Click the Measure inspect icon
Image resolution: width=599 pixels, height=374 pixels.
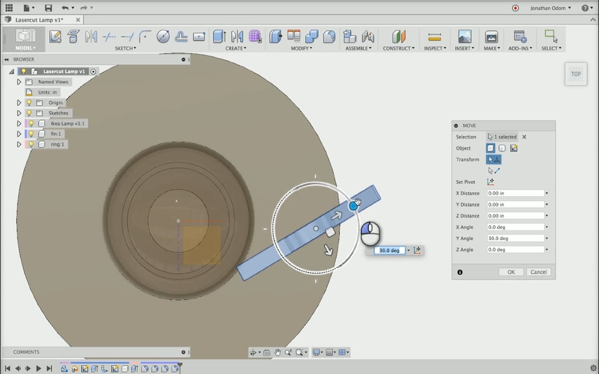tap(435, 37)
